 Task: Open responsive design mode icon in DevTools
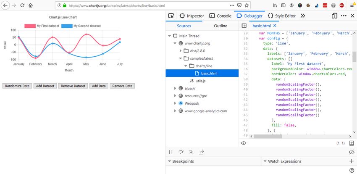pos(335,16)
